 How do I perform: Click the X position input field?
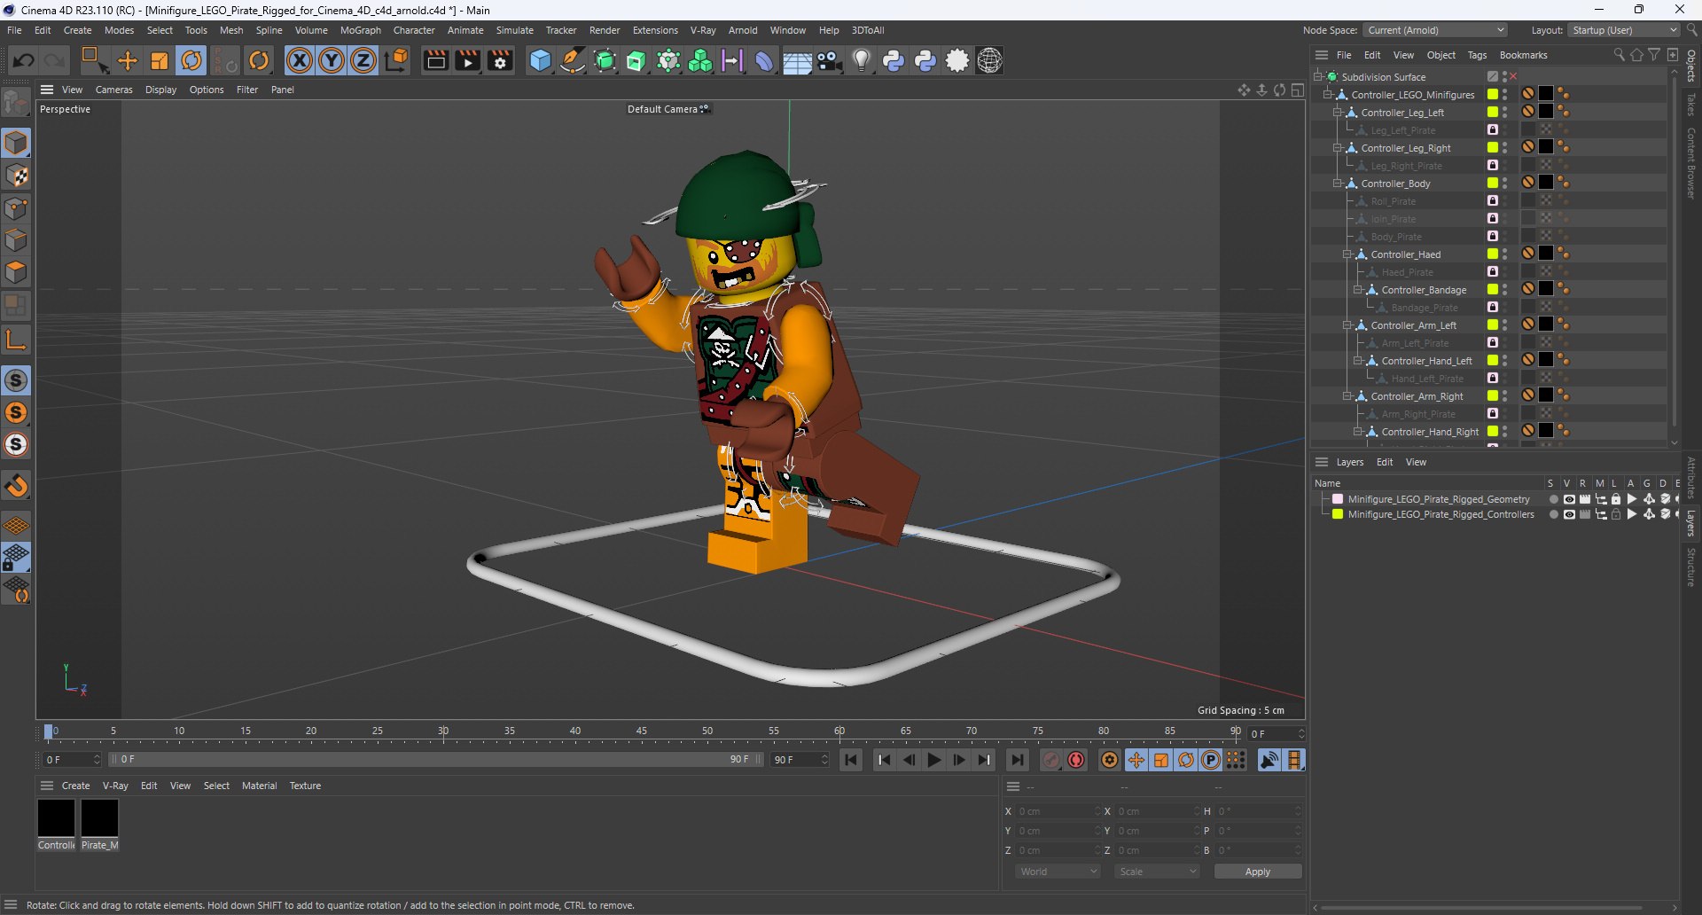(x=1058, y=811)
